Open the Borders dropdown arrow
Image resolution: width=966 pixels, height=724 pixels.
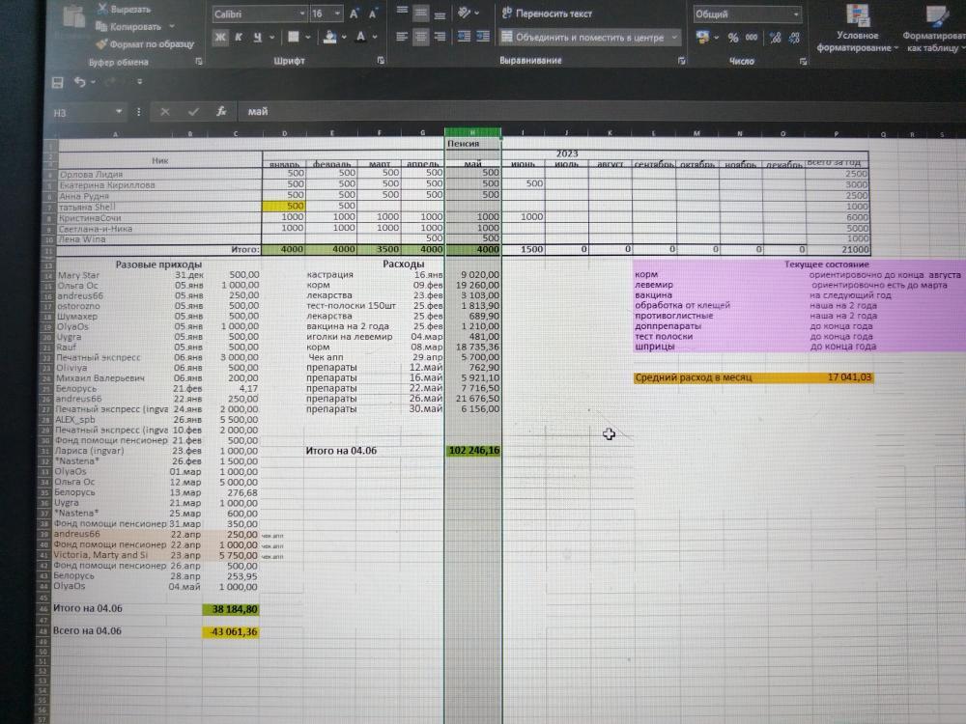coord(307,37)
